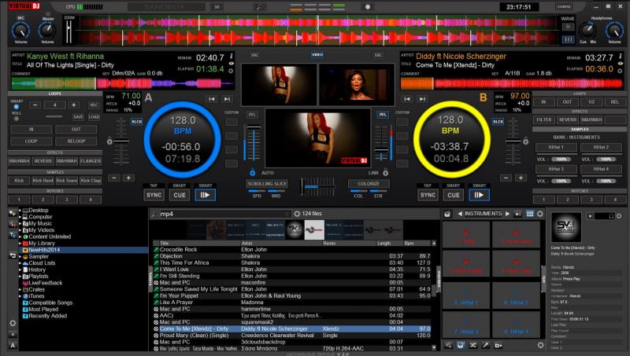Click the Master volume knob

[47, 30]
